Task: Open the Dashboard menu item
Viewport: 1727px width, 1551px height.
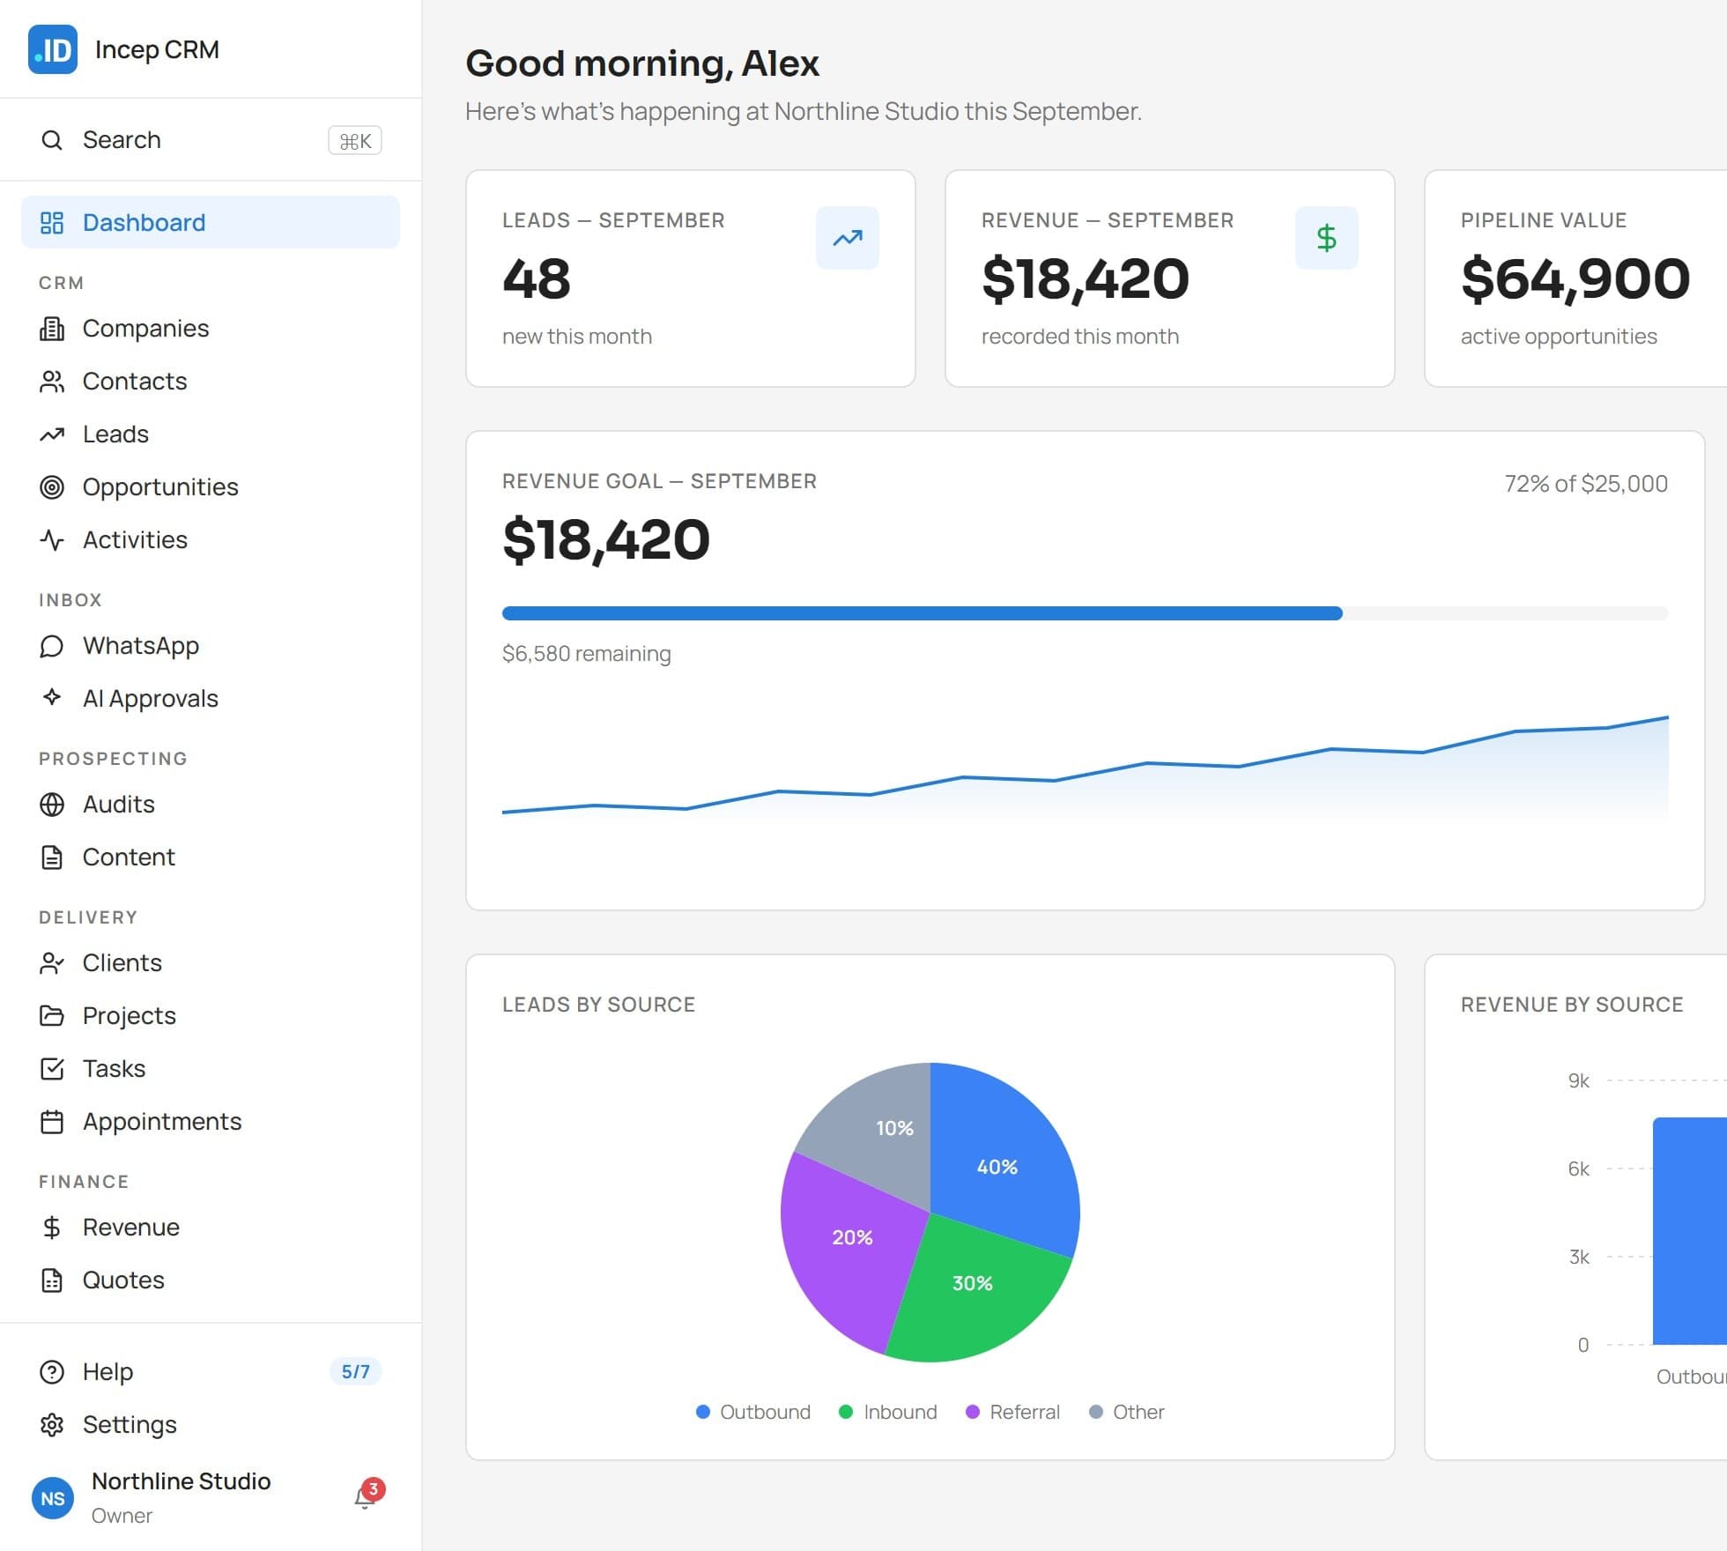Action: coord(211,222)
